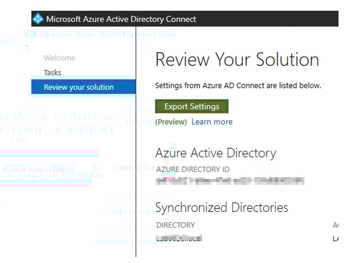
Task: Click 'Settings from Azure AD Connect' description text
Action: point(238,85)
